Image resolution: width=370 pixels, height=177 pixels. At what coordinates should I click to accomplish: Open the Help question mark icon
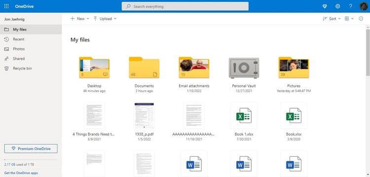pyautogui.click(x=350, y=6)
